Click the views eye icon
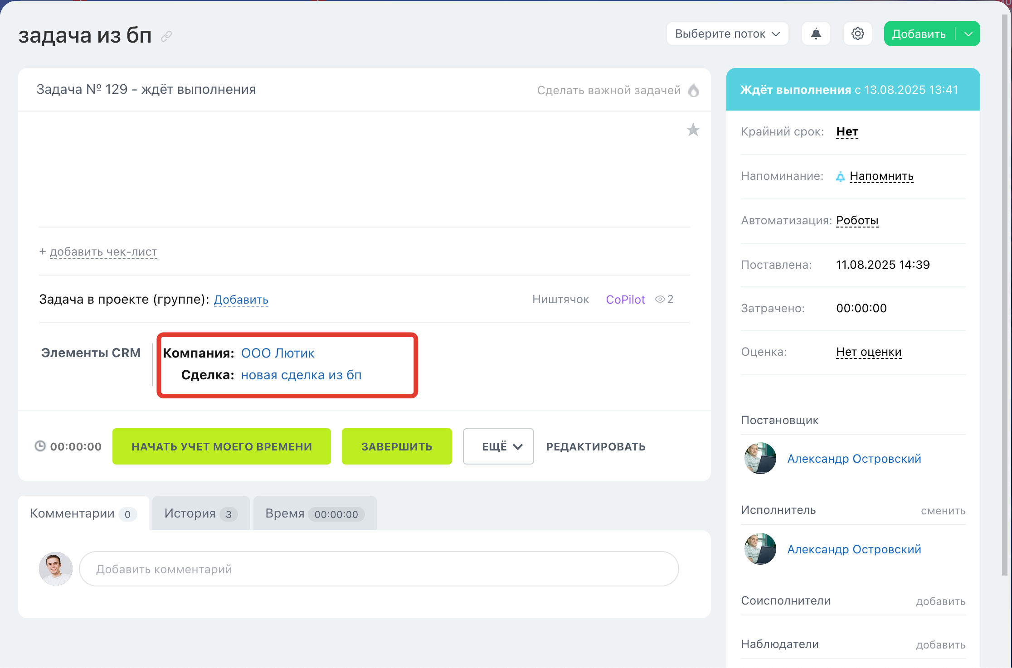Viewport: 1012px width, 668px height. (x=660, y=299)
